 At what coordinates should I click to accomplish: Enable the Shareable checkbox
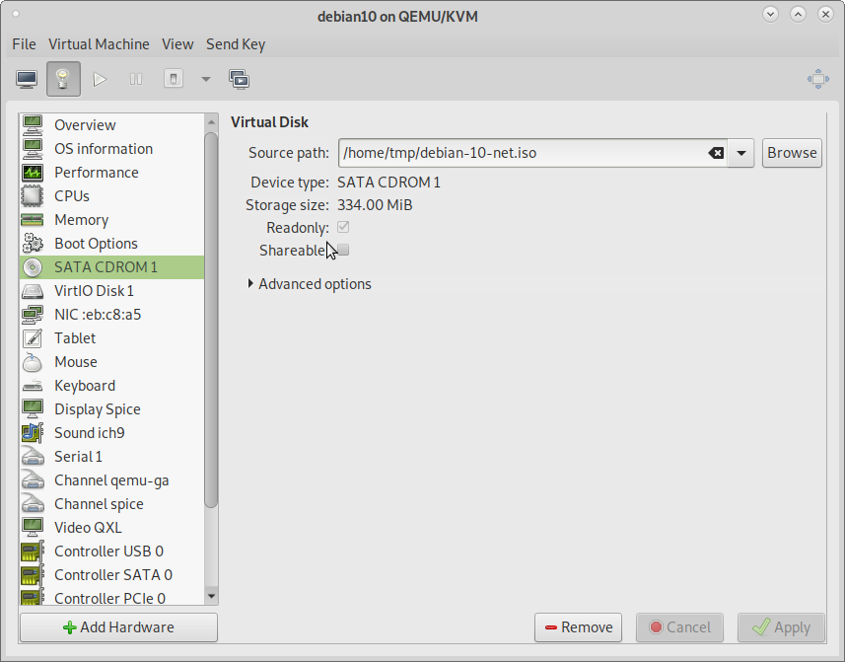click(343, 250)
